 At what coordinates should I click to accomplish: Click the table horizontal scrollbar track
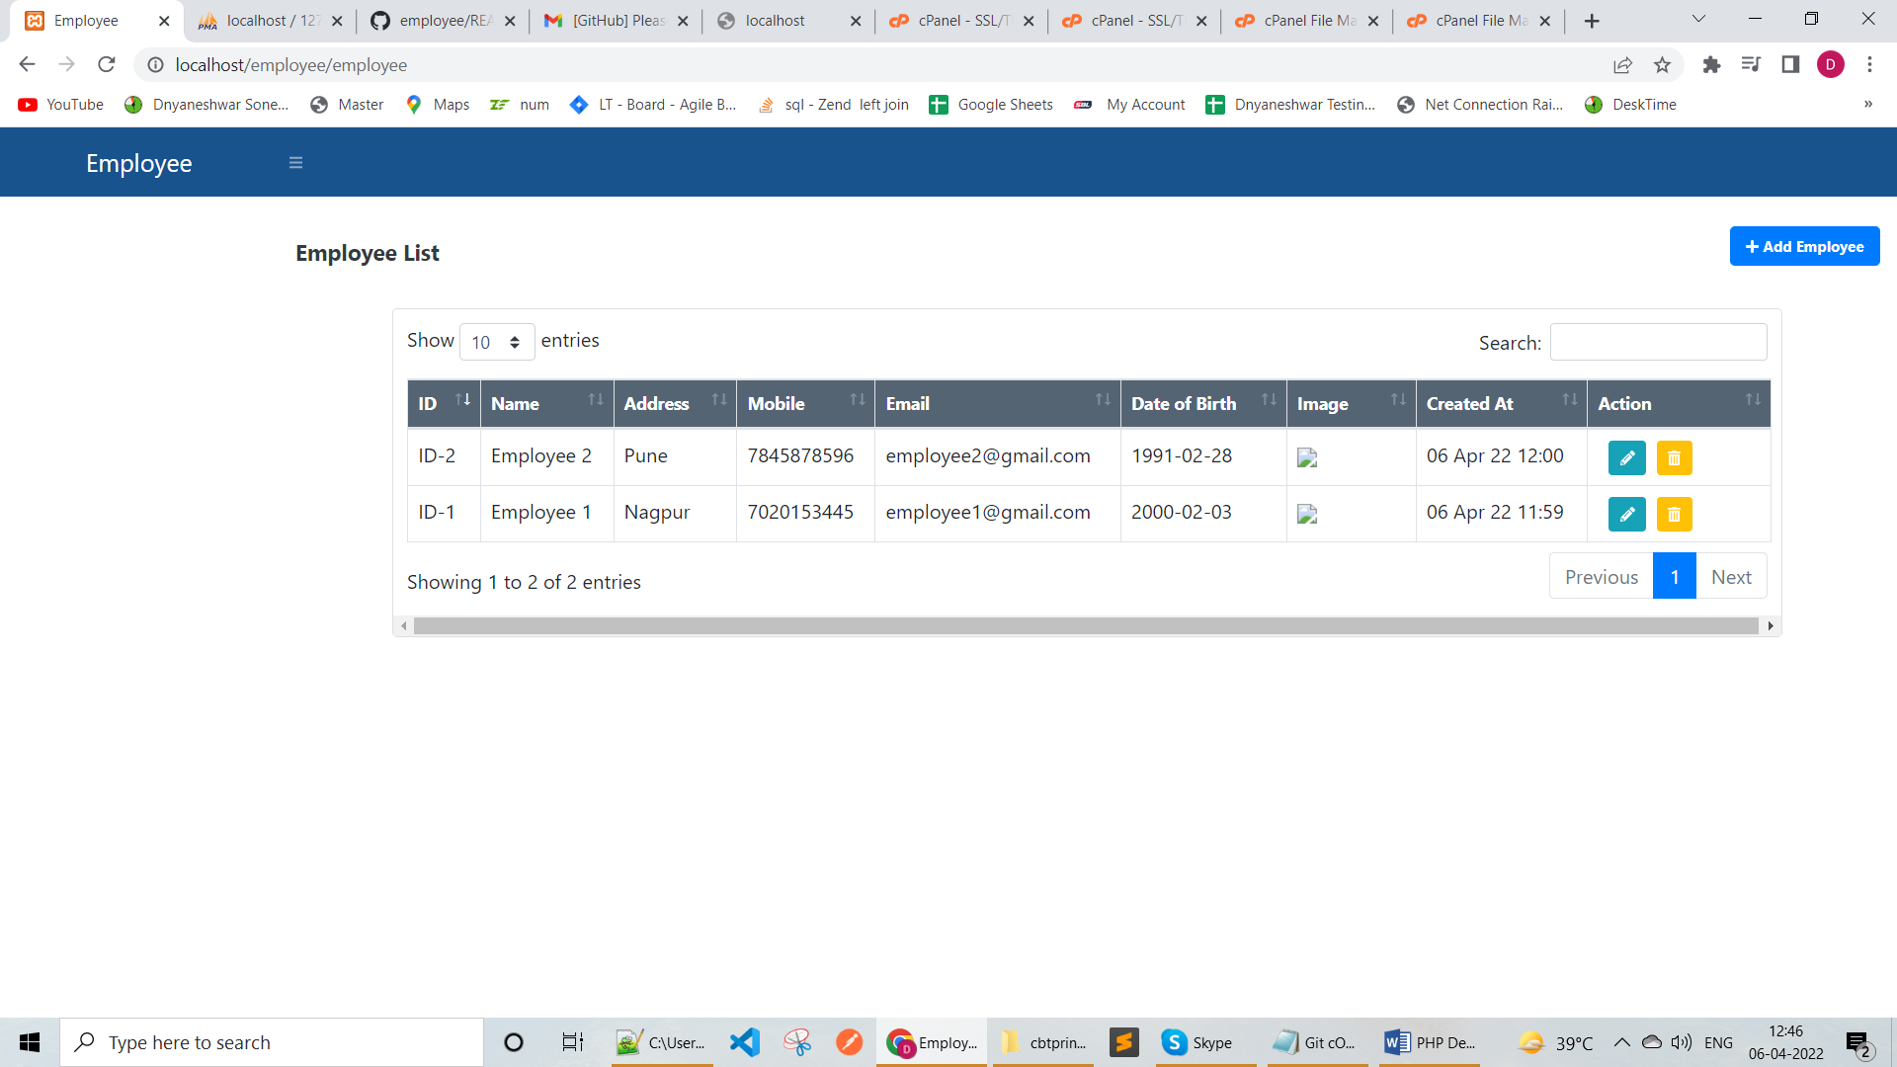click(x=1085, y=626)
